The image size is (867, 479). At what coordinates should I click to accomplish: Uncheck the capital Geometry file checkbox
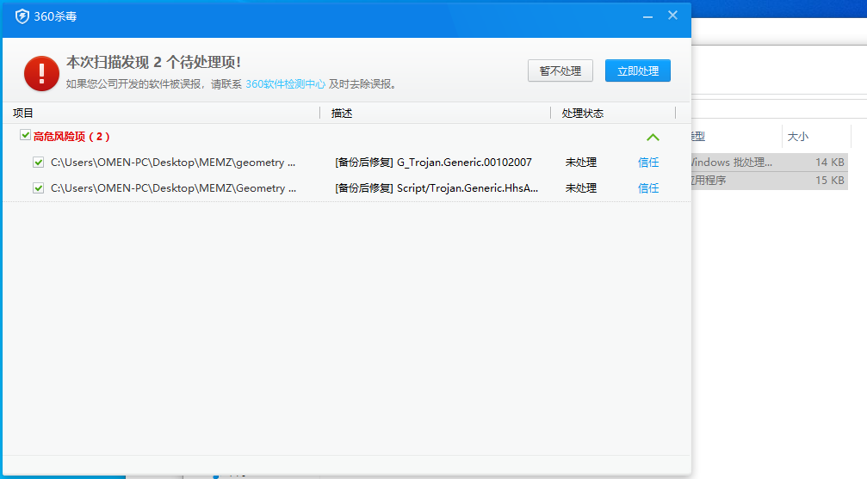38,188
